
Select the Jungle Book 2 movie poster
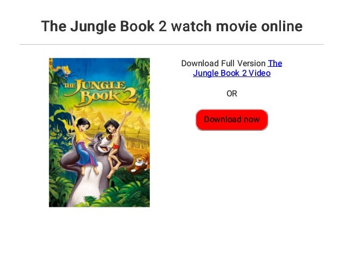(x=99, y=133)
